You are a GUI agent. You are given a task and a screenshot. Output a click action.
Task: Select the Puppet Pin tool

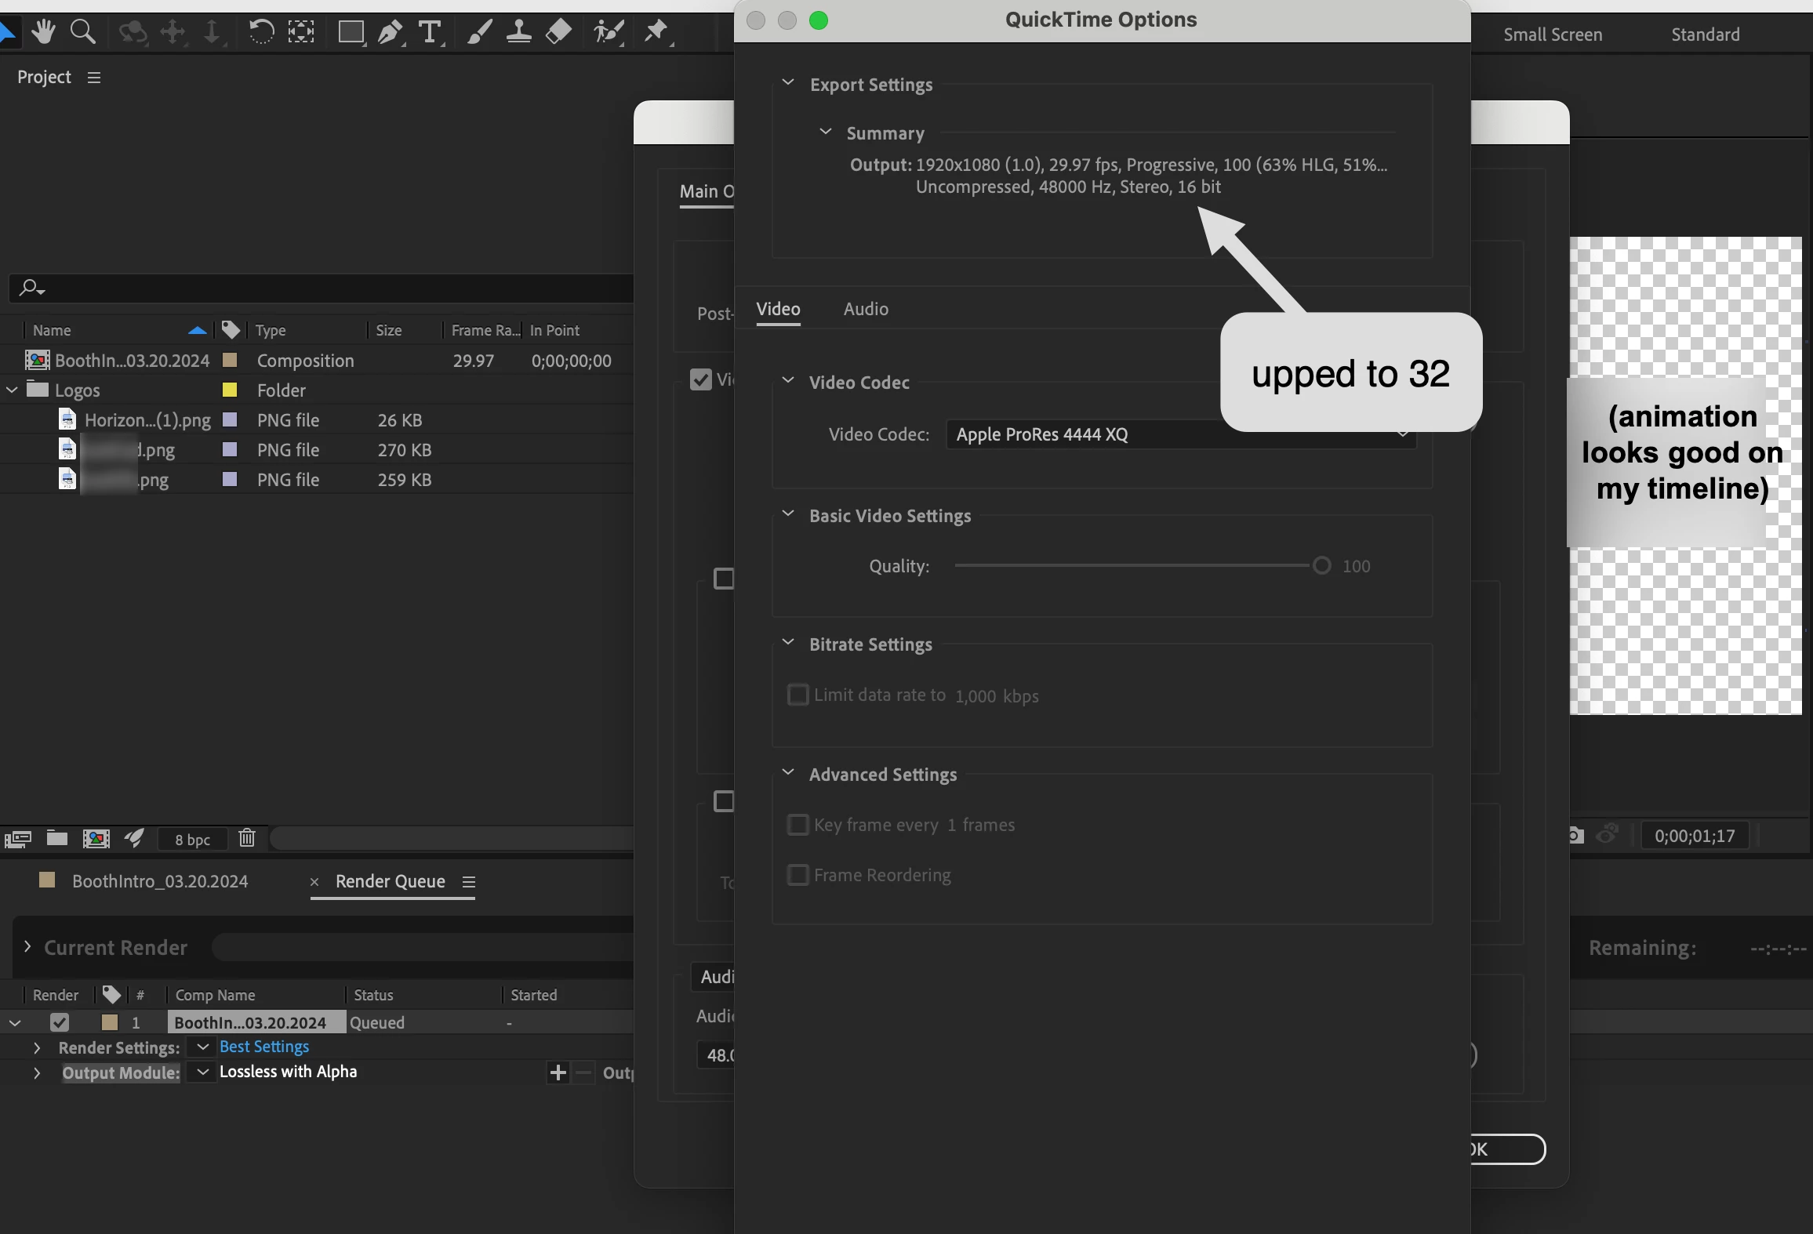(656, 31)
